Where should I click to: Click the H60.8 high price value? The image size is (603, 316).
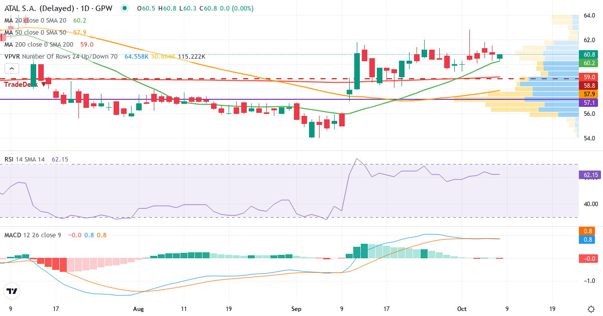(x=168, y=8)
